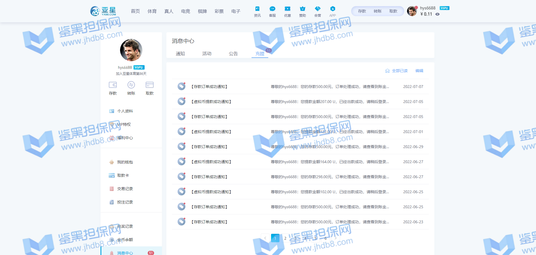Click the sidebar 转账 transfer icon
The width and height of the screenshot is (536, 255).
(x=131, y=85)
